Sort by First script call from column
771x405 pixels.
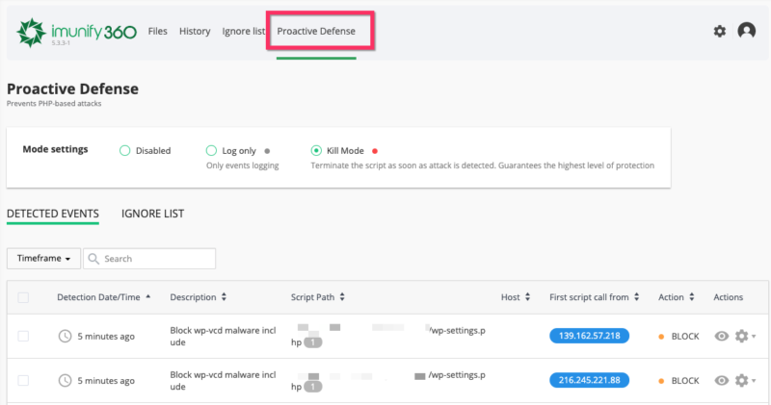tap(594, 297)
